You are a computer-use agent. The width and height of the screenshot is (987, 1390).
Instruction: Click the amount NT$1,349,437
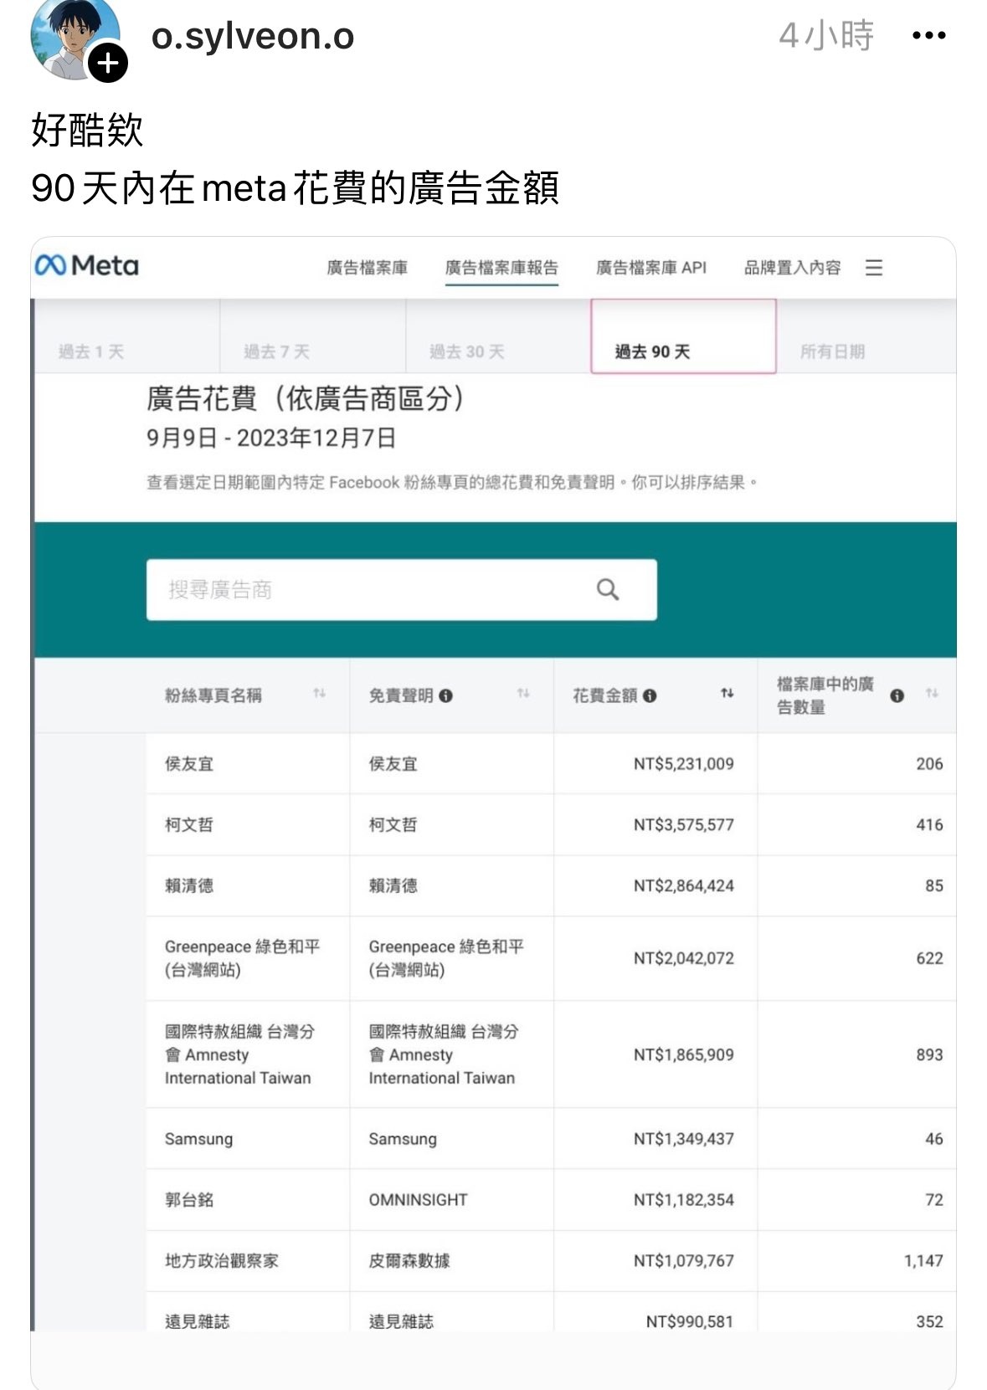(x=684, y=1139)
